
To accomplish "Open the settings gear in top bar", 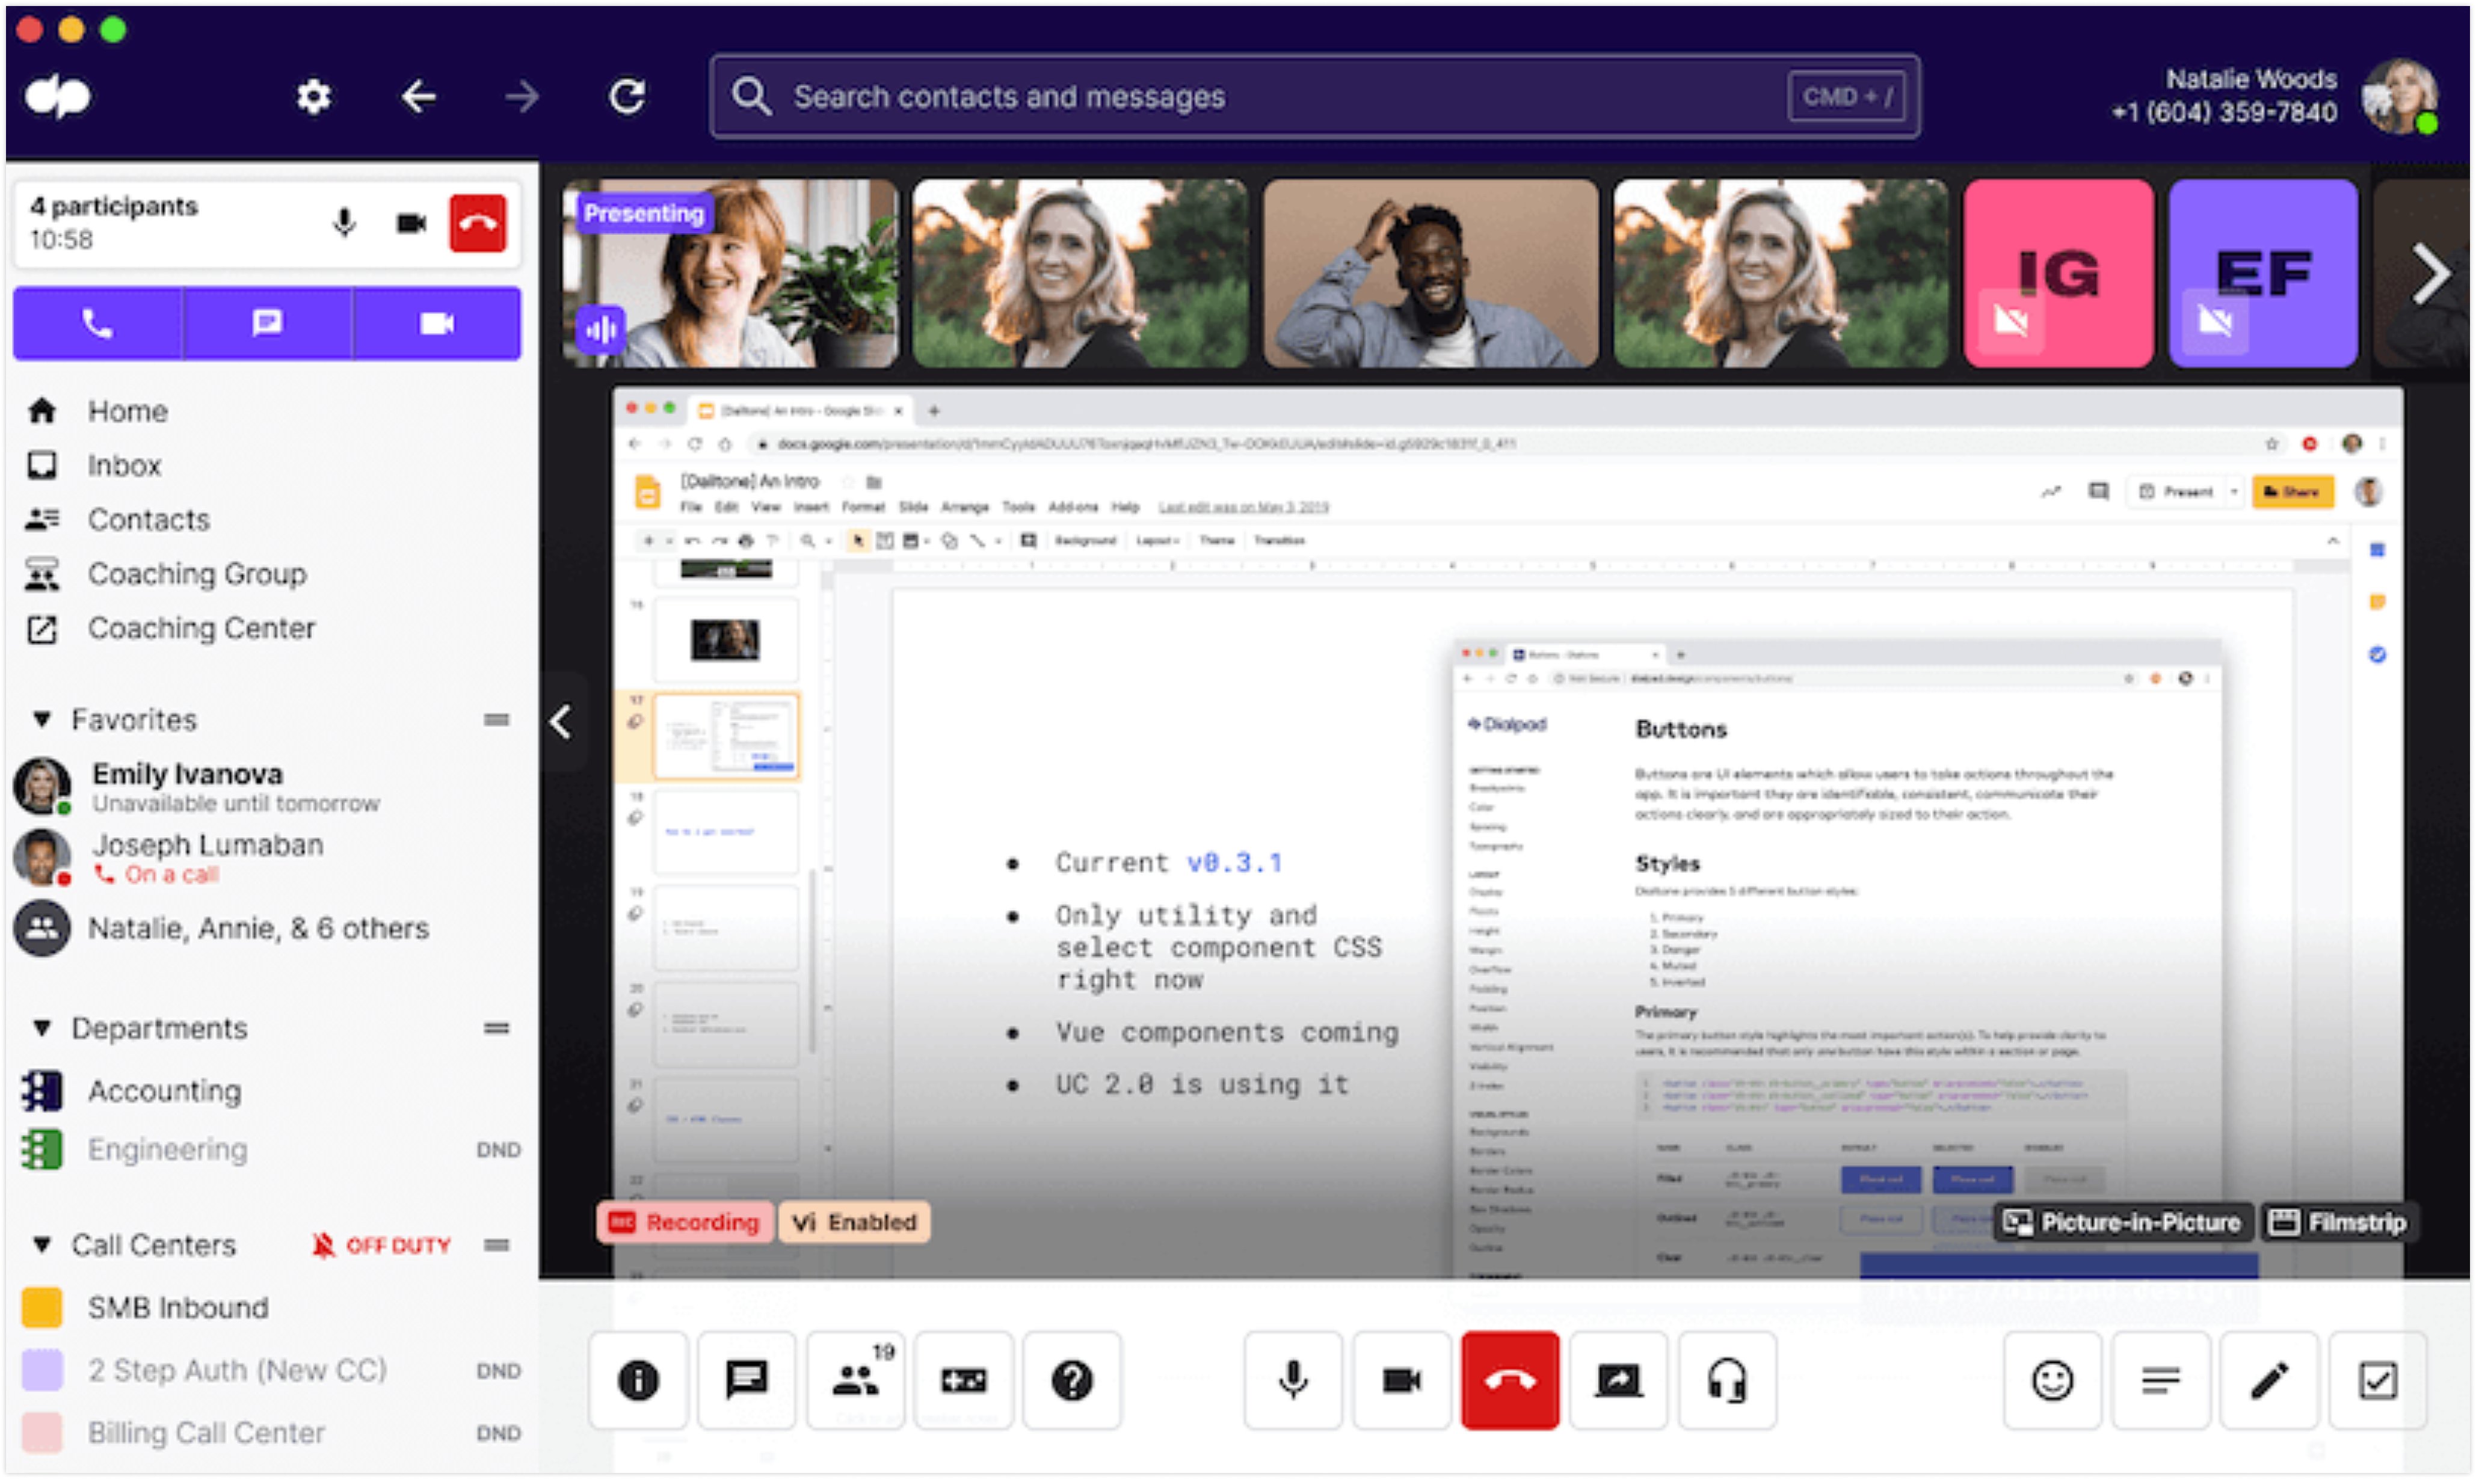I will point(314,97).
